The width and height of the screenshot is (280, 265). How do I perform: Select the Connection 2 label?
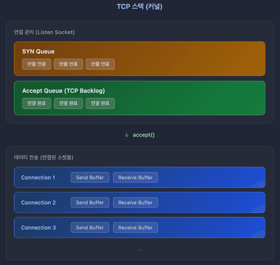[38, 202]
